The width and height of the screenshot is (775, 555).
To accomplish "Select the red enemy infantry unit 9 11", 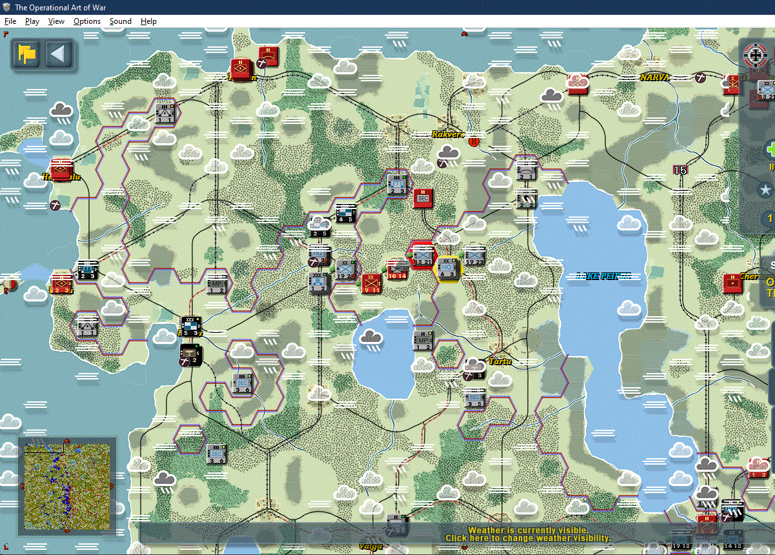I will tap(371, 283).
